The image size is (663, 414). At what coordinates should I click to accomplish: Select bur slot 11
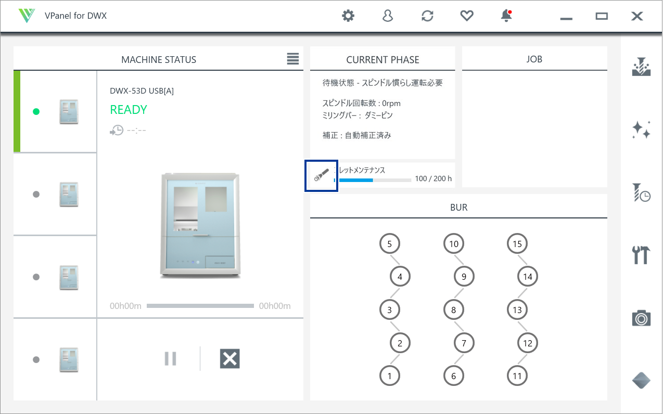tap(517, 376)
